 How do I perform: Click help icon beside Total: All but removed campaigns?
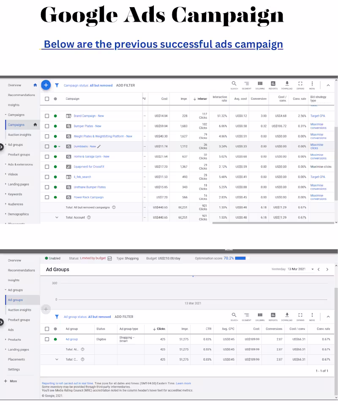(x=114, y=207)
